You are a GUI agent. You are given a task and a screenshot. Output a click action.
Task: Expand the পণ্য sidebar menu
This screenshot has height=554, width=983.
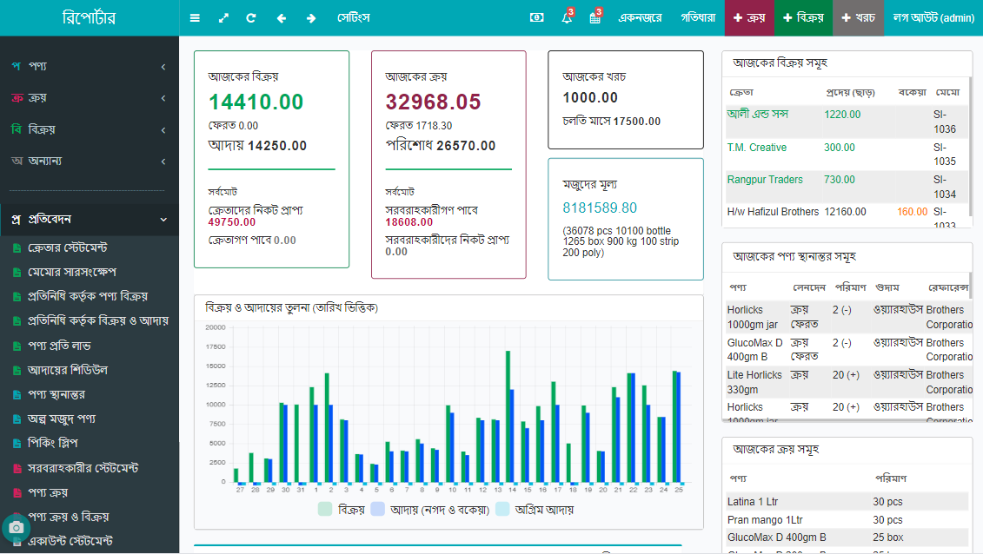(89, 67)
